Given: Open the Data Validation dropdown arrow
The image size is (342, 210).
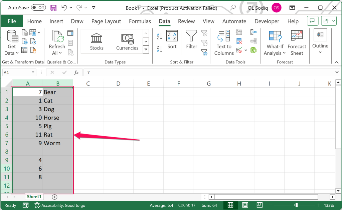Looking at the screenshot, I should pyautogui.click(x=246, y=50).
